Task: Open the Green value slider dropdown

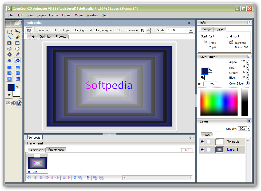Action: pos(248,72)
